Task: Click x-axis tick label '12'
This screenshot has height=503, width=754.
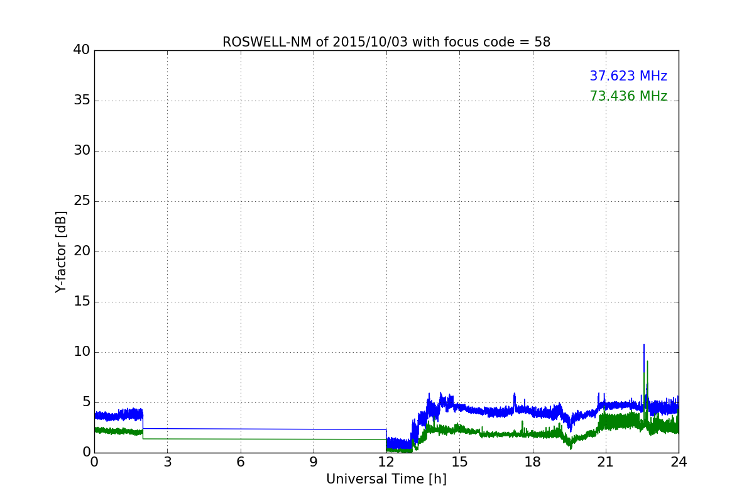Action: tap(386, 462)
